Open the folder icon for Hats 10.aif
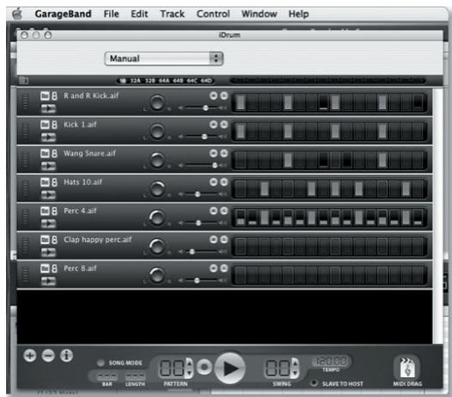This screenshot has height=397, width=452. click(x=45, y=182)
